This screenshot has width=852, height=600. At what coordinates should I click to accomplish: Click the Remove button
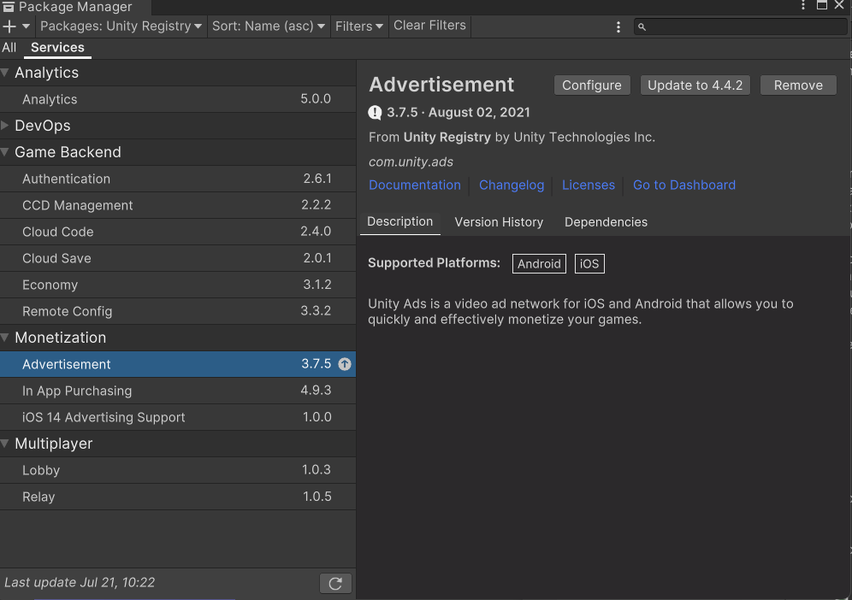point(798,85)
